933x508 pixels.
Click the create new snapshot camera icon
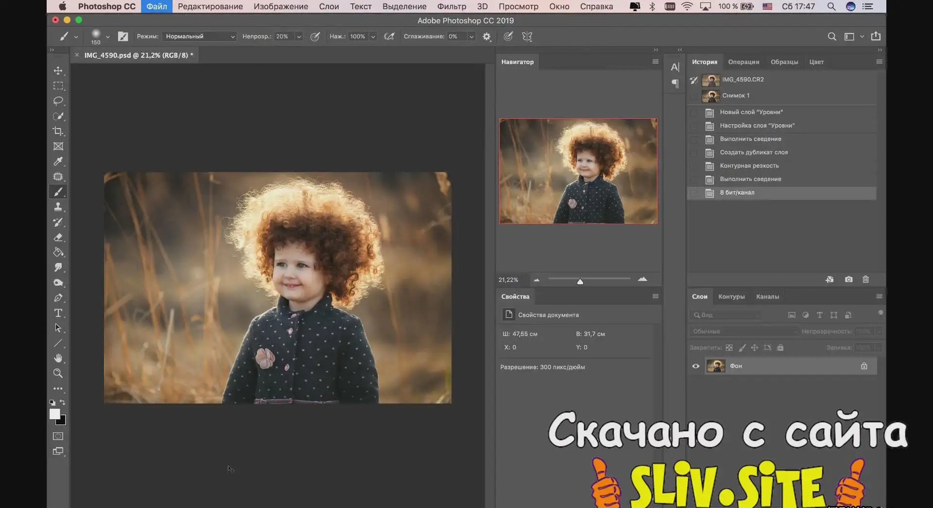(848, 279)
